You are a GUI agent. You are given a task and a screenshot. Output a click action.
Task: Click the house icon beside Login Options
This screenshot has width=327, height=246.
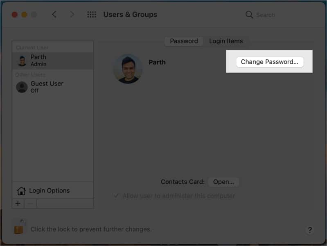click(21, 191)
